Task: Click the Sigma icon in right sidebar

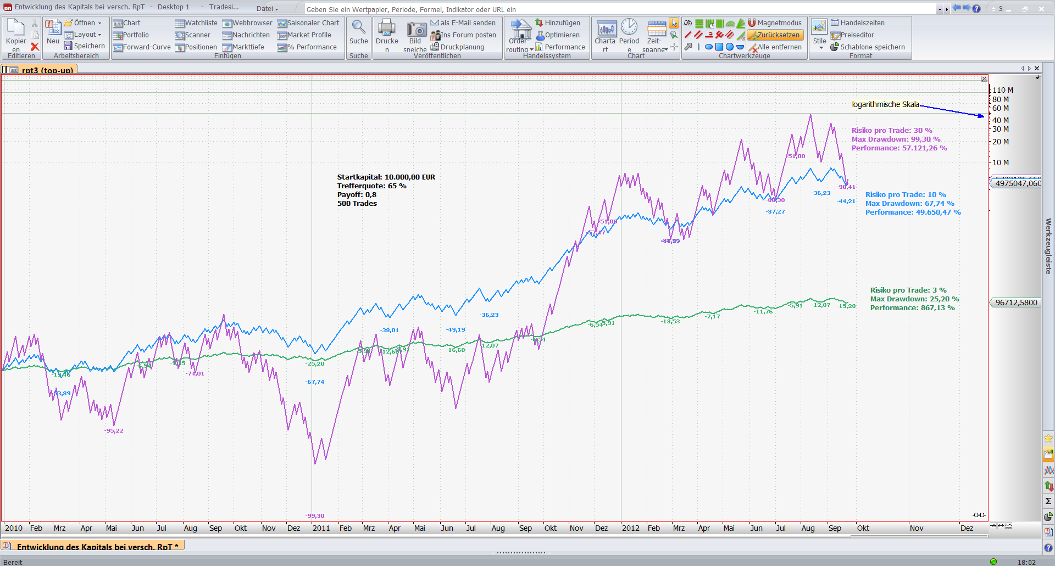Action: pos(1048,501)
